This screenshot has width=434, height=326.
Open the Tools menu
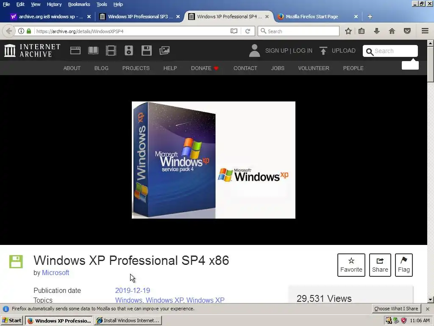[102, 4]
